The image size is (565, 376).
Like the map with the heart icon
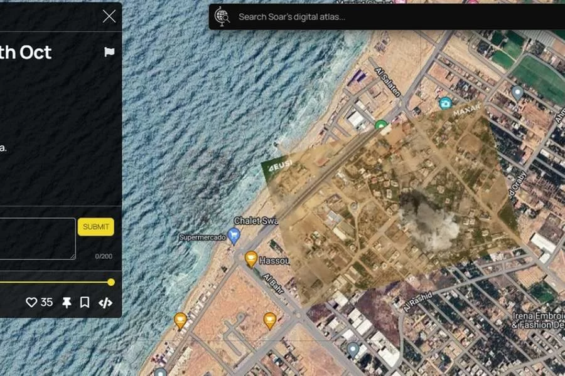click(x=31, y=303)
